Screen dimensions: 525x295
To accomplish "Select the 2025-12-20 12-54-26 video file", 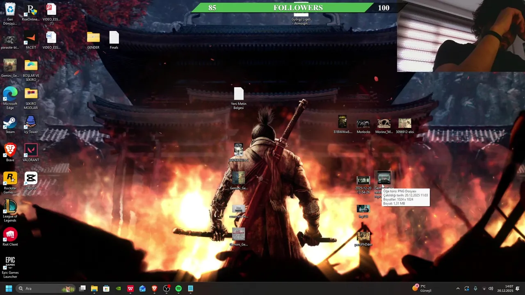I will pos(363,185).
